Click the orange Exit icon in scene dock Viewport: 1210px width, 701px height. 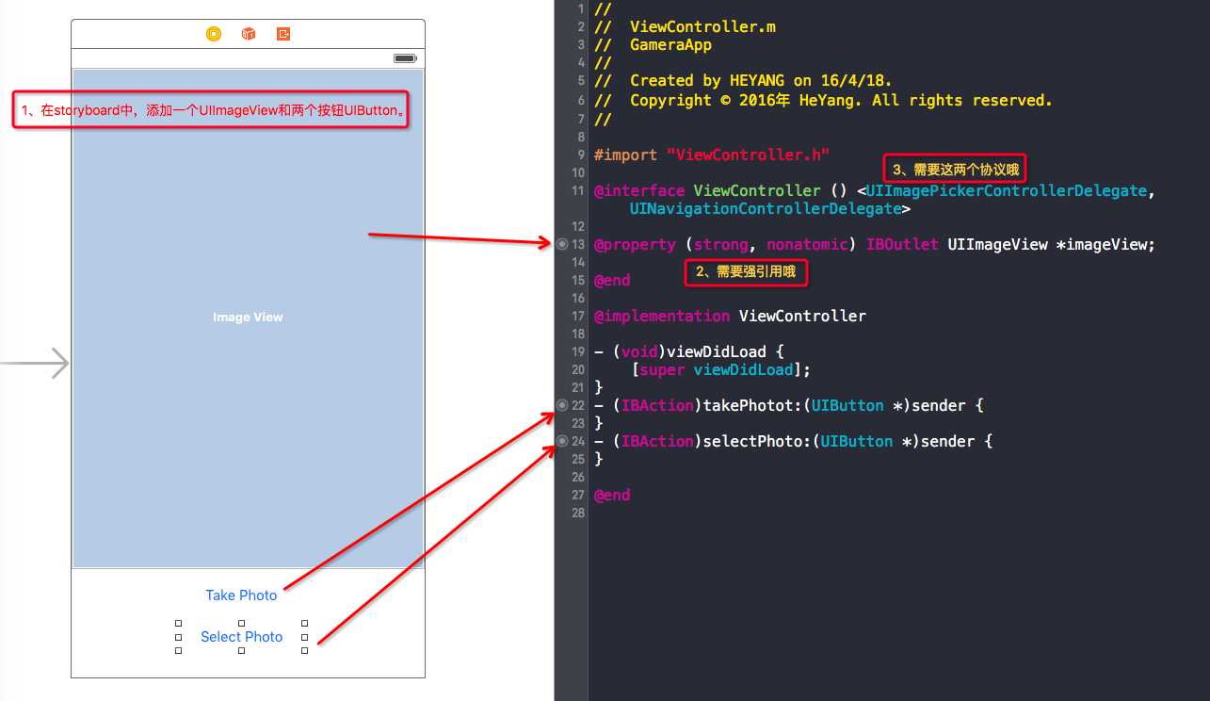click(283, 34)
